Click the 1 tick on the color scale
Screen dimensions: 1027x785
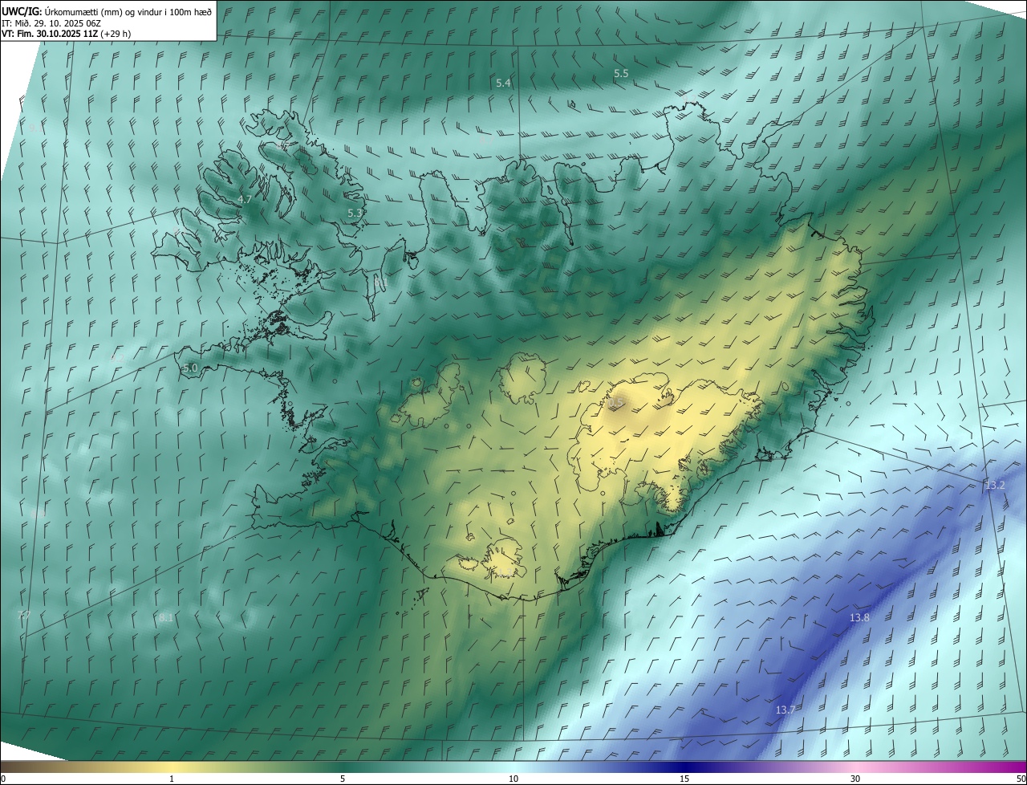(172, 779)
